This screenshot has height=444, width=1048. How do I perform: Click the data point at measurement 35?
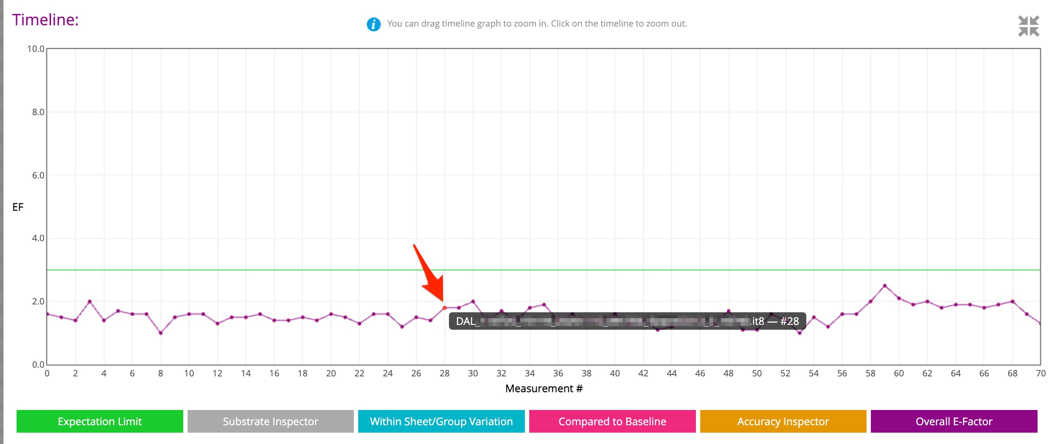pyautogui.click(x=544, y=304)
